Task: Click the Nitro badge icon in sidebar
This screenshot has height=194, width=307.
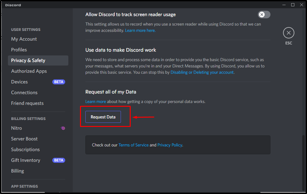Action: pos(63,128)
